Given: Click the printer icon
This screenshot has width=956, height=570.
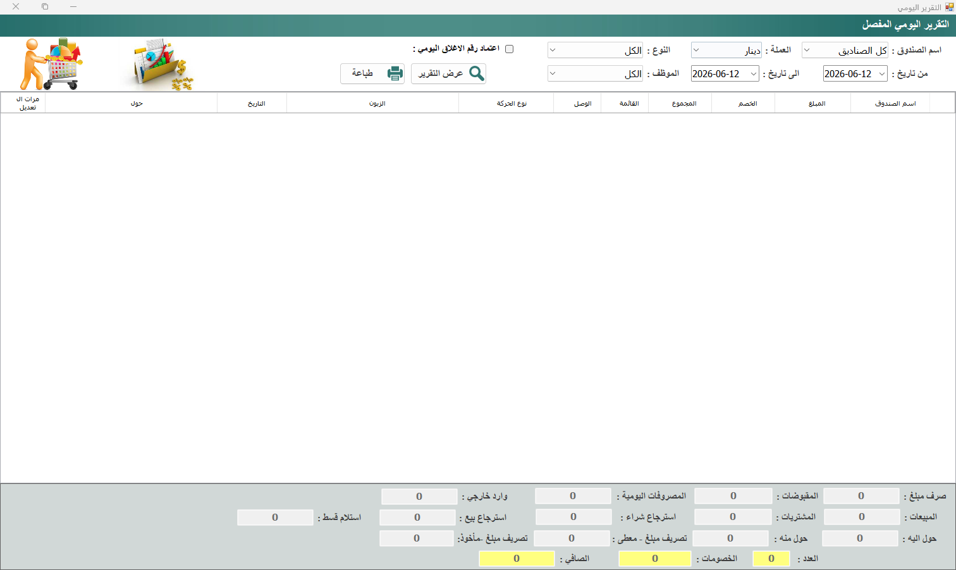Looking at the screenshot, I should point(395,73).
